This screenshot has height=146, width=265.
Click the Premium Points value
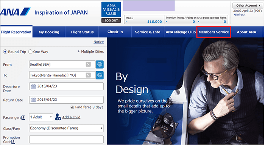coord(194,22)
